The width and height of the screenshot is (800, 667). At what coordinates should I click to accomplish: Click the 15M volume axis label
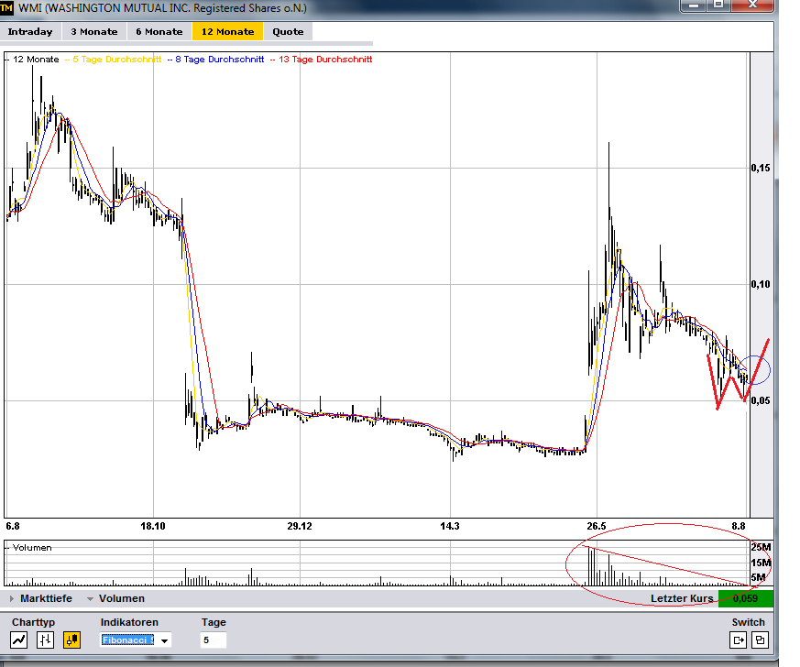point(761,563)
